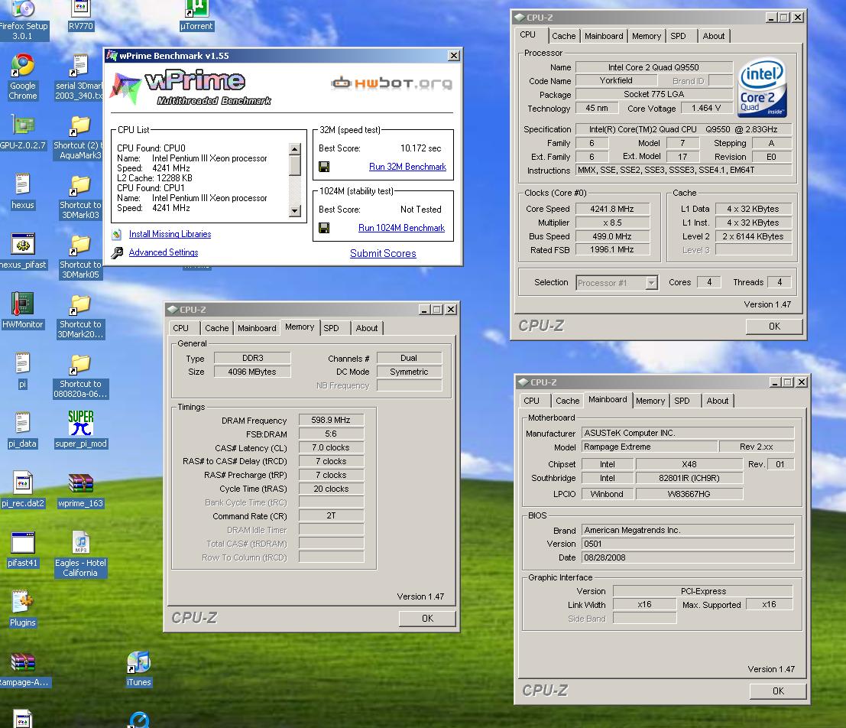846x728 pixels.
Task: Click OK in the CPU-Z Memory window
Action: (x=427, y=619)
